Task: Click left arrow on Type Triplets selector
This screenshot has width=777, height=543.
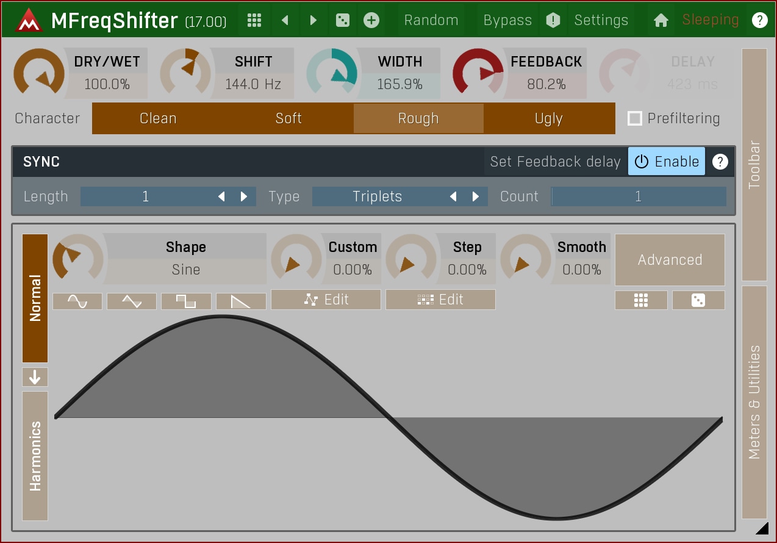Action: [x=453, y=196]
